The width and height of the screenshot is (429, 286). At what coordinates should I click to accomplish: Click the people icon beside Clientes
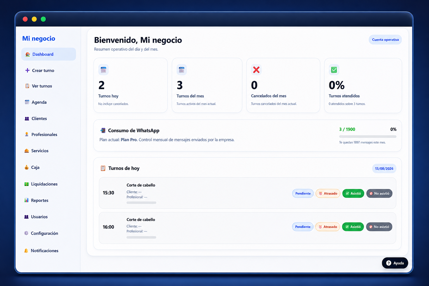(27, 118)
